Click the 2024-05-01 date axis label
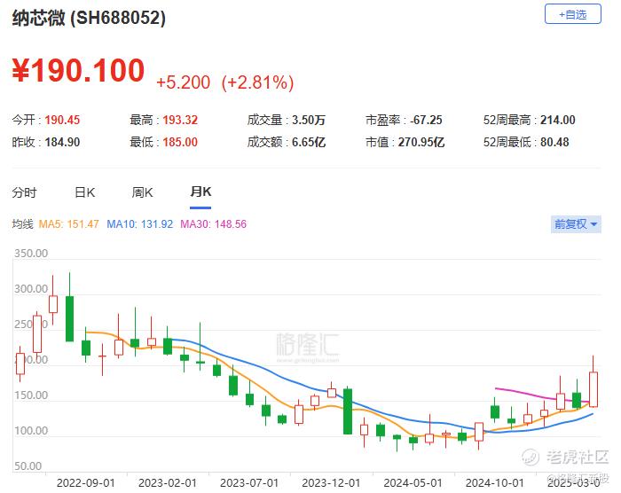Image resolution: width=621 pixels, height=493 pixels. (x=413, y=483)
